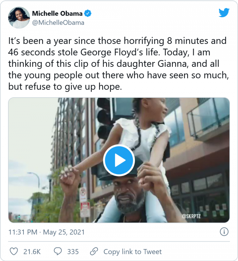Click the Copy link to Tweet text
This screenshot has width=238, height=261.
pyautogui.click(x=133, y=251)
